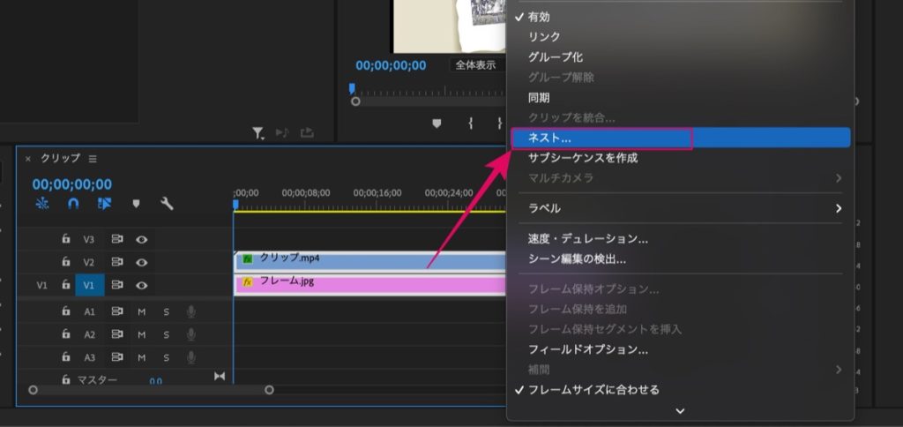Add marker using timeline shield icon
This screenshot has width=903, height=427.
pyautogui.click(x=136, y=204)
